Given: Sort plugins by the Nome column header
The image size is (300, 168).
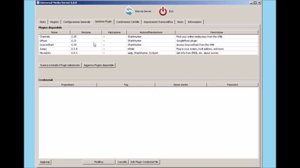Looking at the screenshot, I should click(54, 32).
